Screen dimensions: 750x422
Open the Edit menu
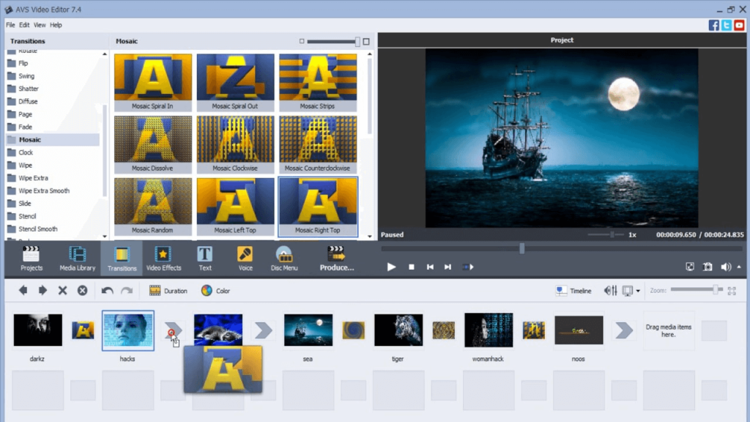(x=24, y=24)
